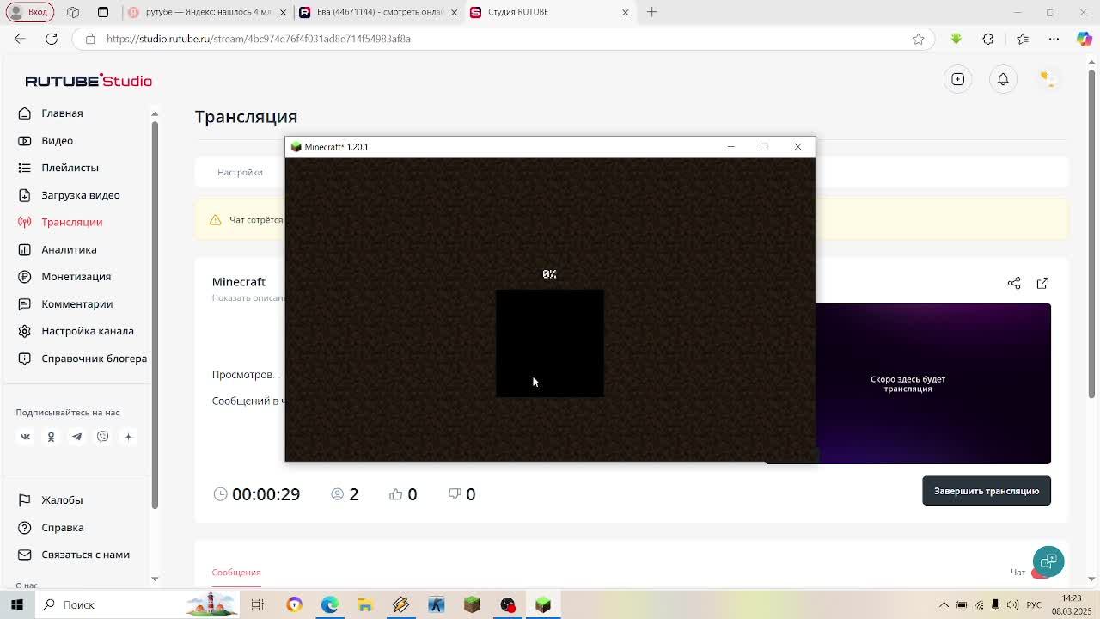The image size is (1100, 619).
Task: Open Загрузка видео page
Action: pos(80,195)
